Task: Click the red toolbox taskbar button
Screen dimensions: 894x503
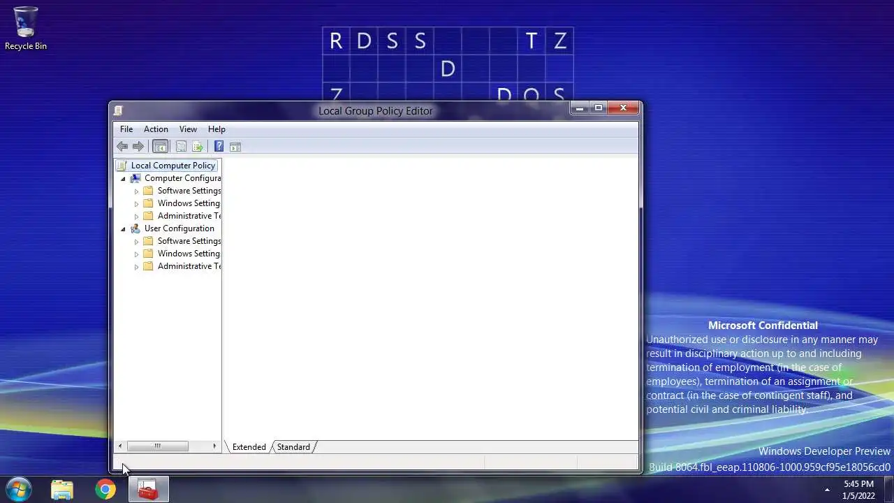Action: (148, 489)
